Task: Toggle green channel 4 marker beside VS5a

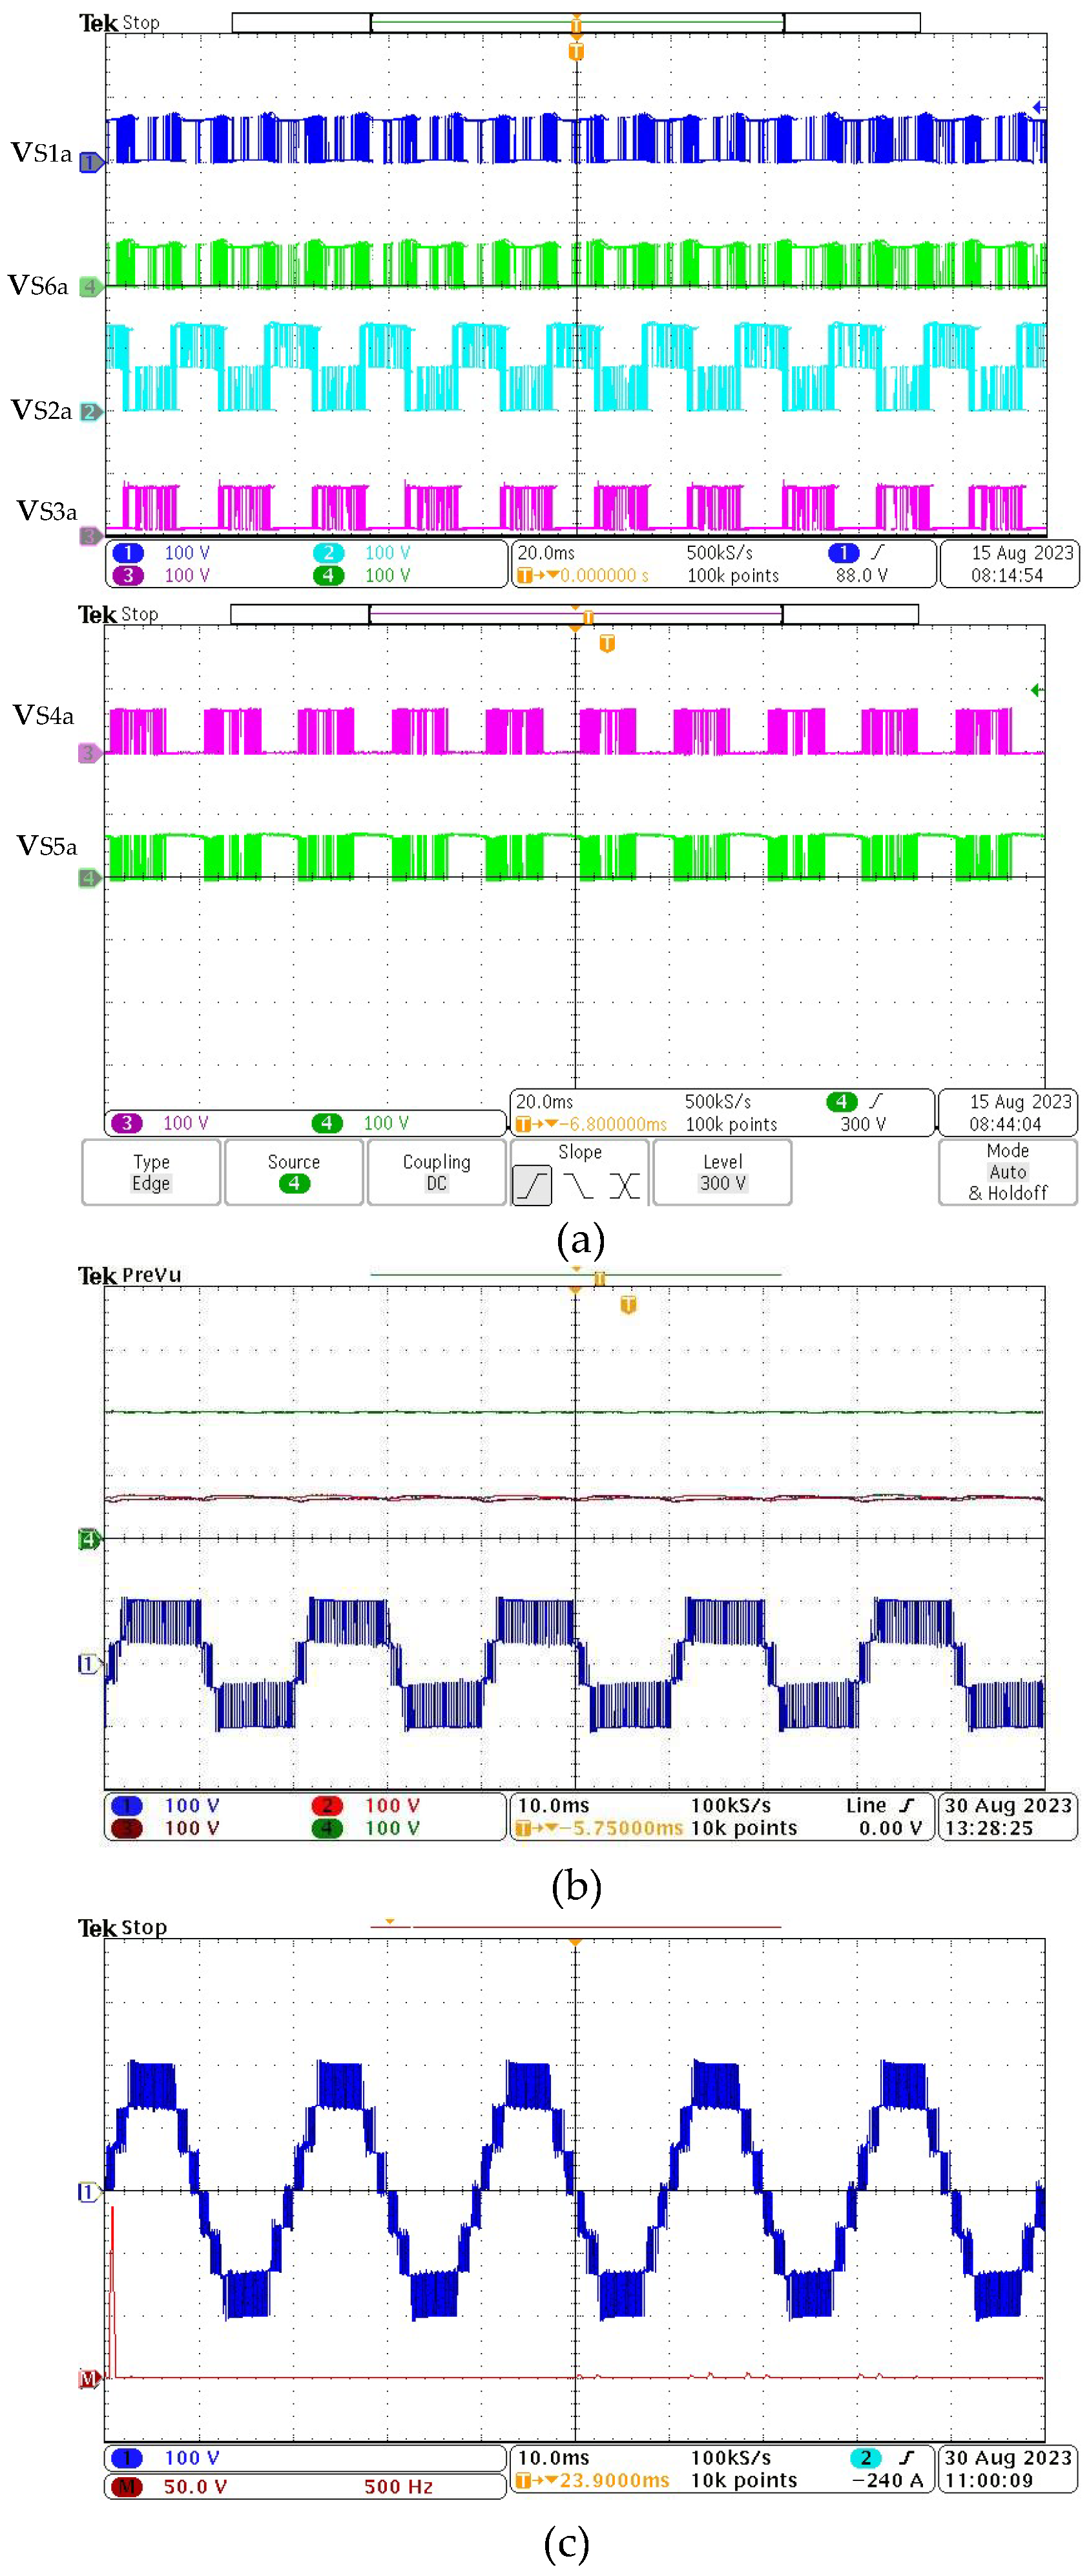Action: click(89, 878)
